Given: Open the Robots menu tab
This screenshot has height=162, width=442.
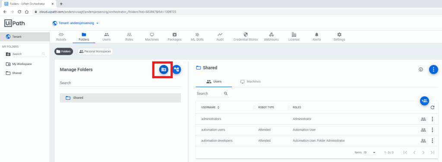Looking at the screenshot, I should point(61,37).
